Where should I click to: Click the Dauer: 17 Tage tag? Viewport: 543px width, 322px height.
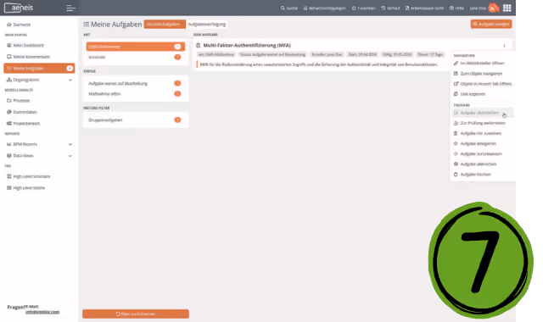(x=430, y=54)
